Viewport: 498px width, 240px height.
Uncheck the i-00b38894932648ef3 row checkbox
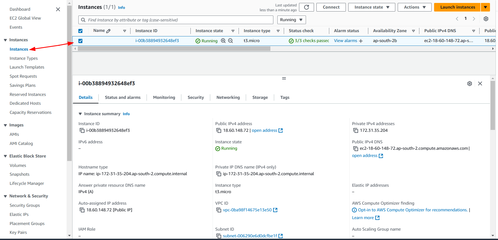pos(81,41)
